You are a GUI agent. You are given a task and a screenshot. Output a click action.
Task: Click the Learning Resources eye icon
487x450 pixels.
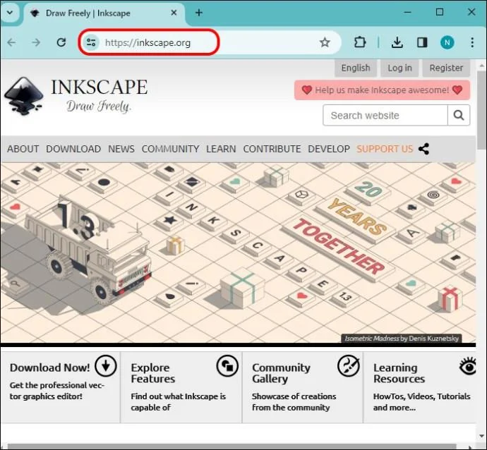coord(468,366)
